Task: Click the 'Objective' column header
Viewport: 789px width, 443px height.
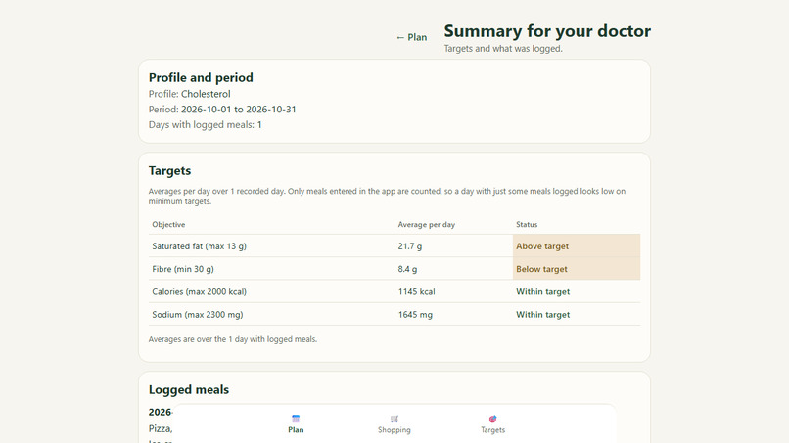Action: 168,224
